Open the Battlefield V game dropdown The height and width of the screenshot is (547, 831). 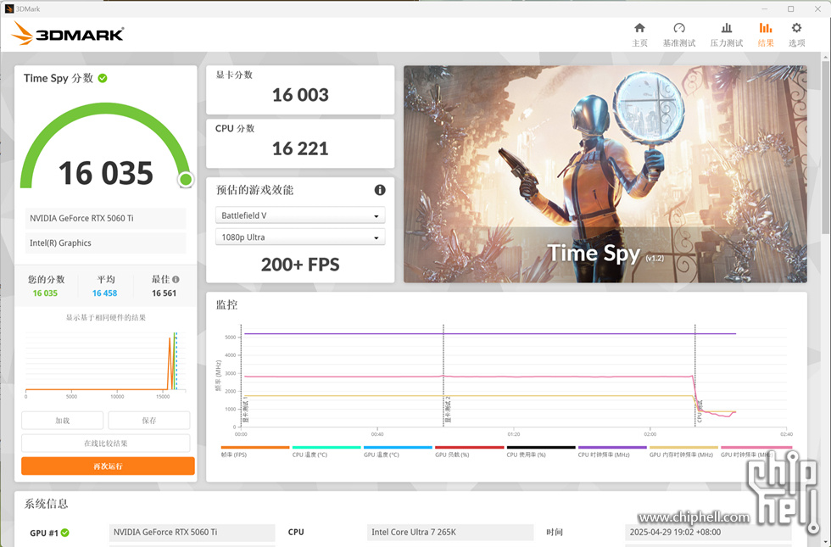[300, 215]
